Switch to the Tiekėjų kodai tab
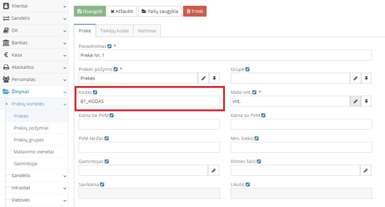 point(114,31)
